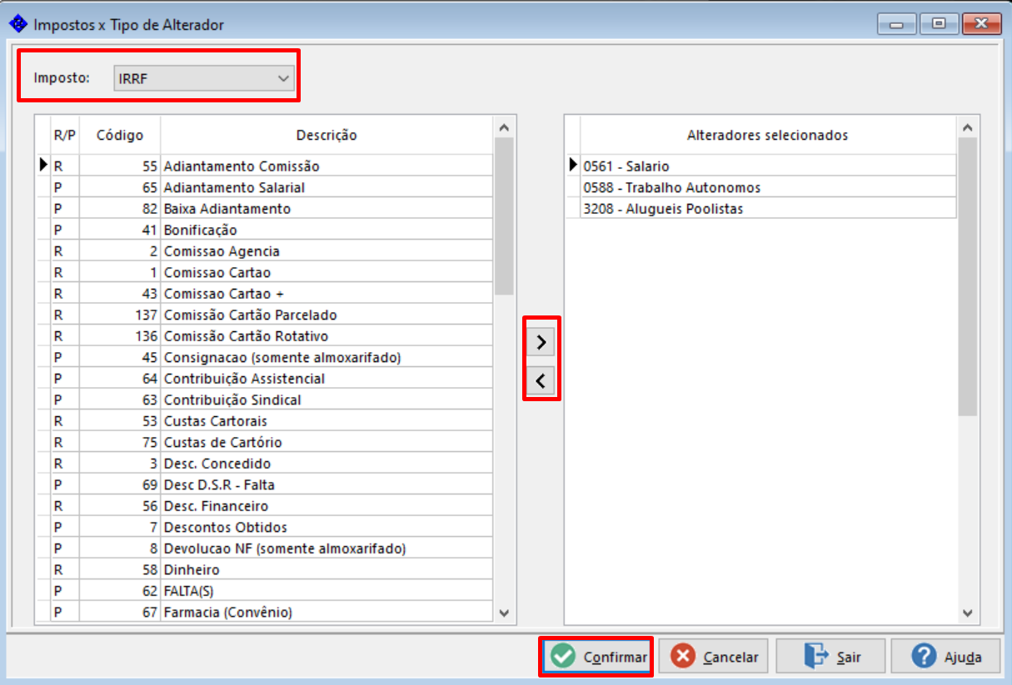This screenshot has width=1012, height=685.
Task: Select the Bonificação row
Action: click(x=265, y=230)
